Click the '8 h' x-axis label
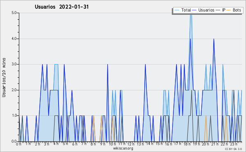246x152 pixels. 93,144
